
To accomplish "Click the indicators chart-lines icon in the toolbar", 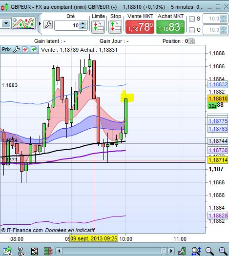I will (23, 23).
